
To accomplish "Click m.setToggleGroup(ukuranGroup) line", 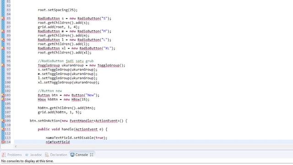I will point(67,74).
